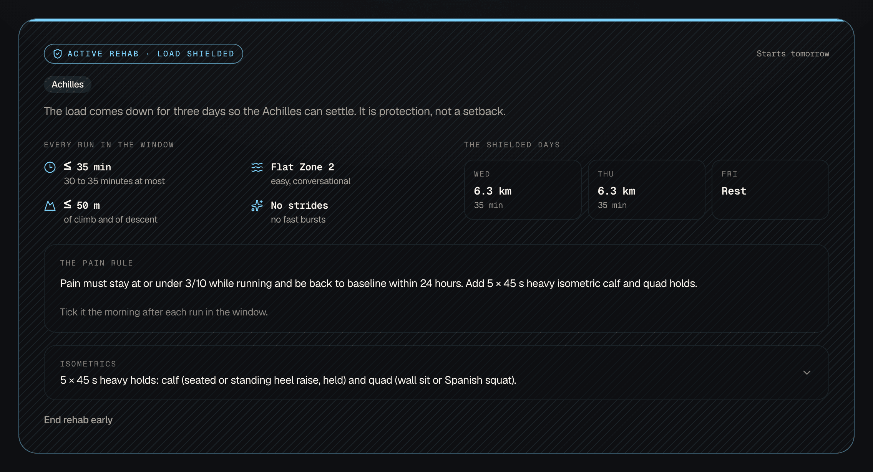873x472 pixels.
Task: Click the Achilles tag chip
Action: pyautogui.click(x=68, y=84)
